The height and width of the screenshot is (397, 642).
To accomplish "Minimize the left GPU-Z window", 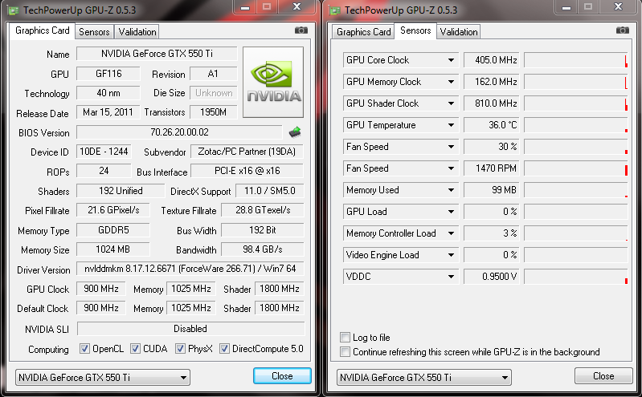I will (245, 7).
